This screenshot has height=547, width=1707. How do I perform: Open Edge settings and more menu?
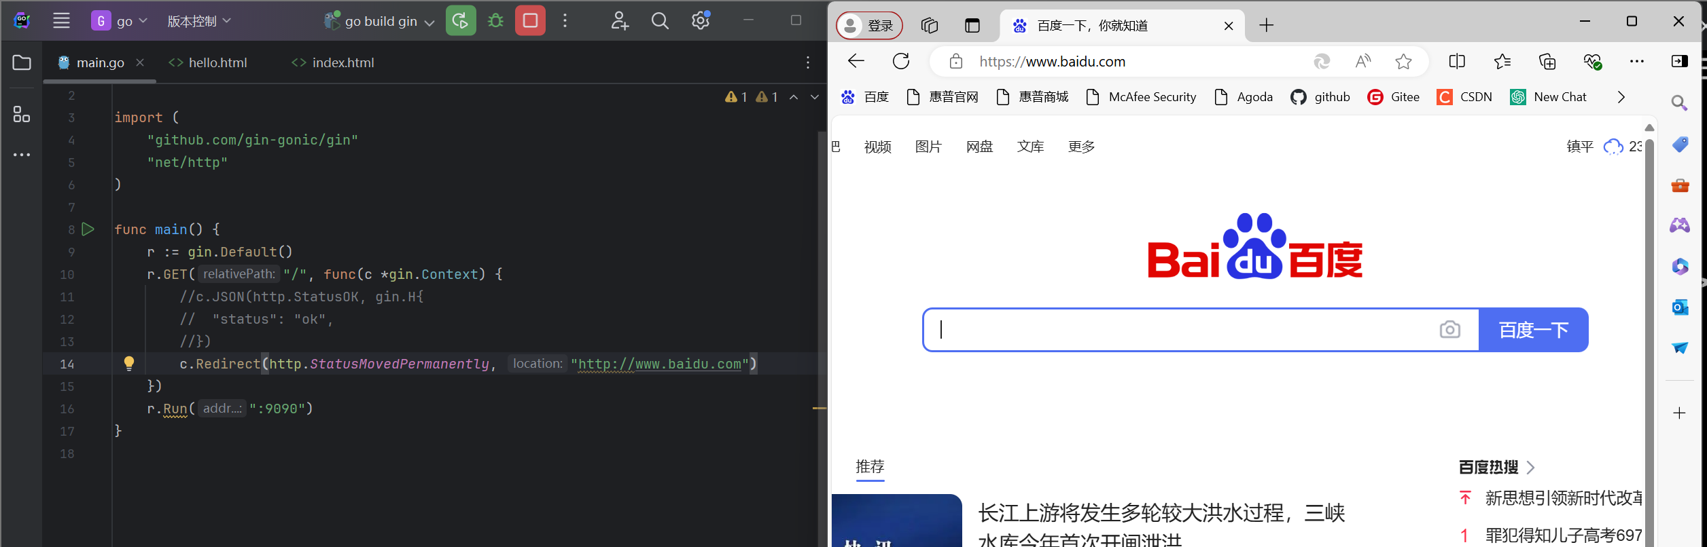click(1637, 61)
